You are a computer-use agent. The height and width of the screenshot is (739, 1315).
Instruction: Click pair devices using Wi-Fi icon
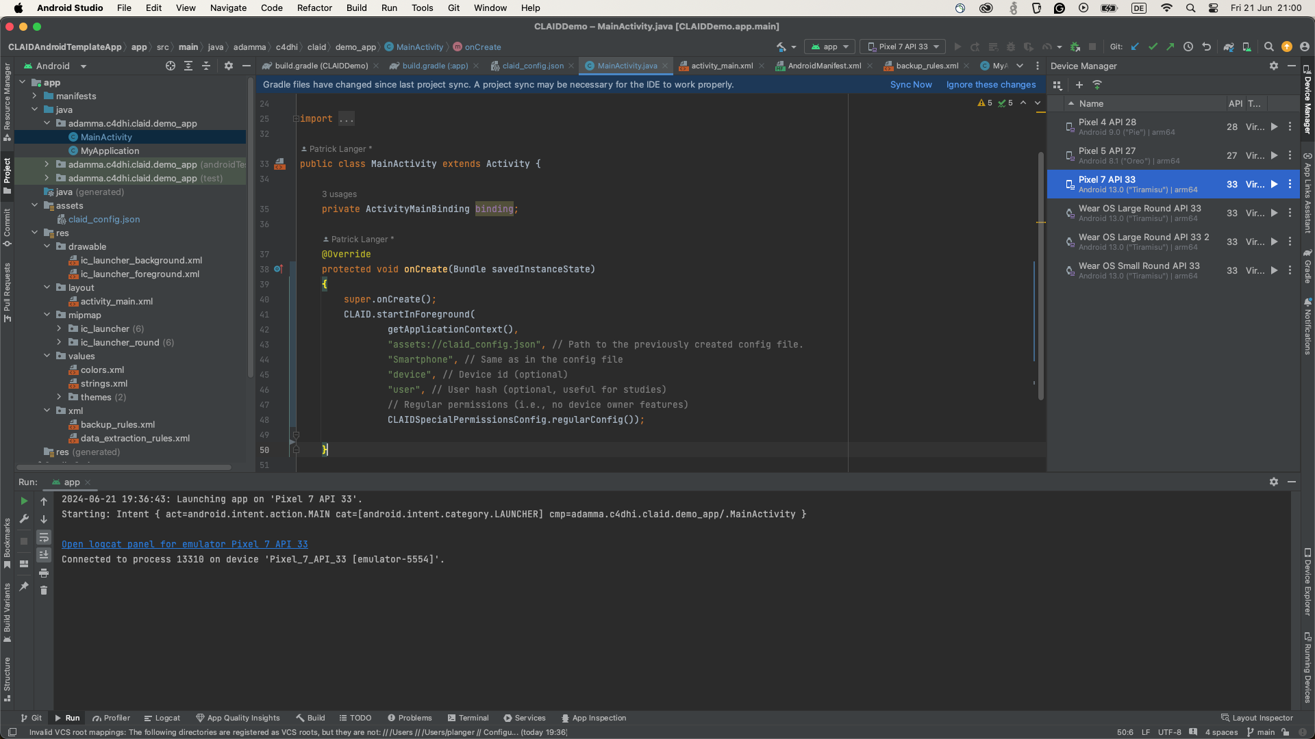[1097, 85]
